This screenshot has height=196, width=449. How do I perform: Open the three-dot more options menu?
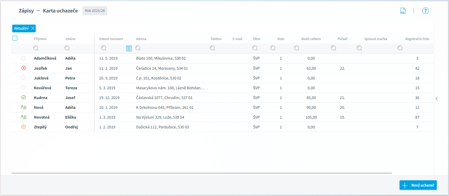414,11
